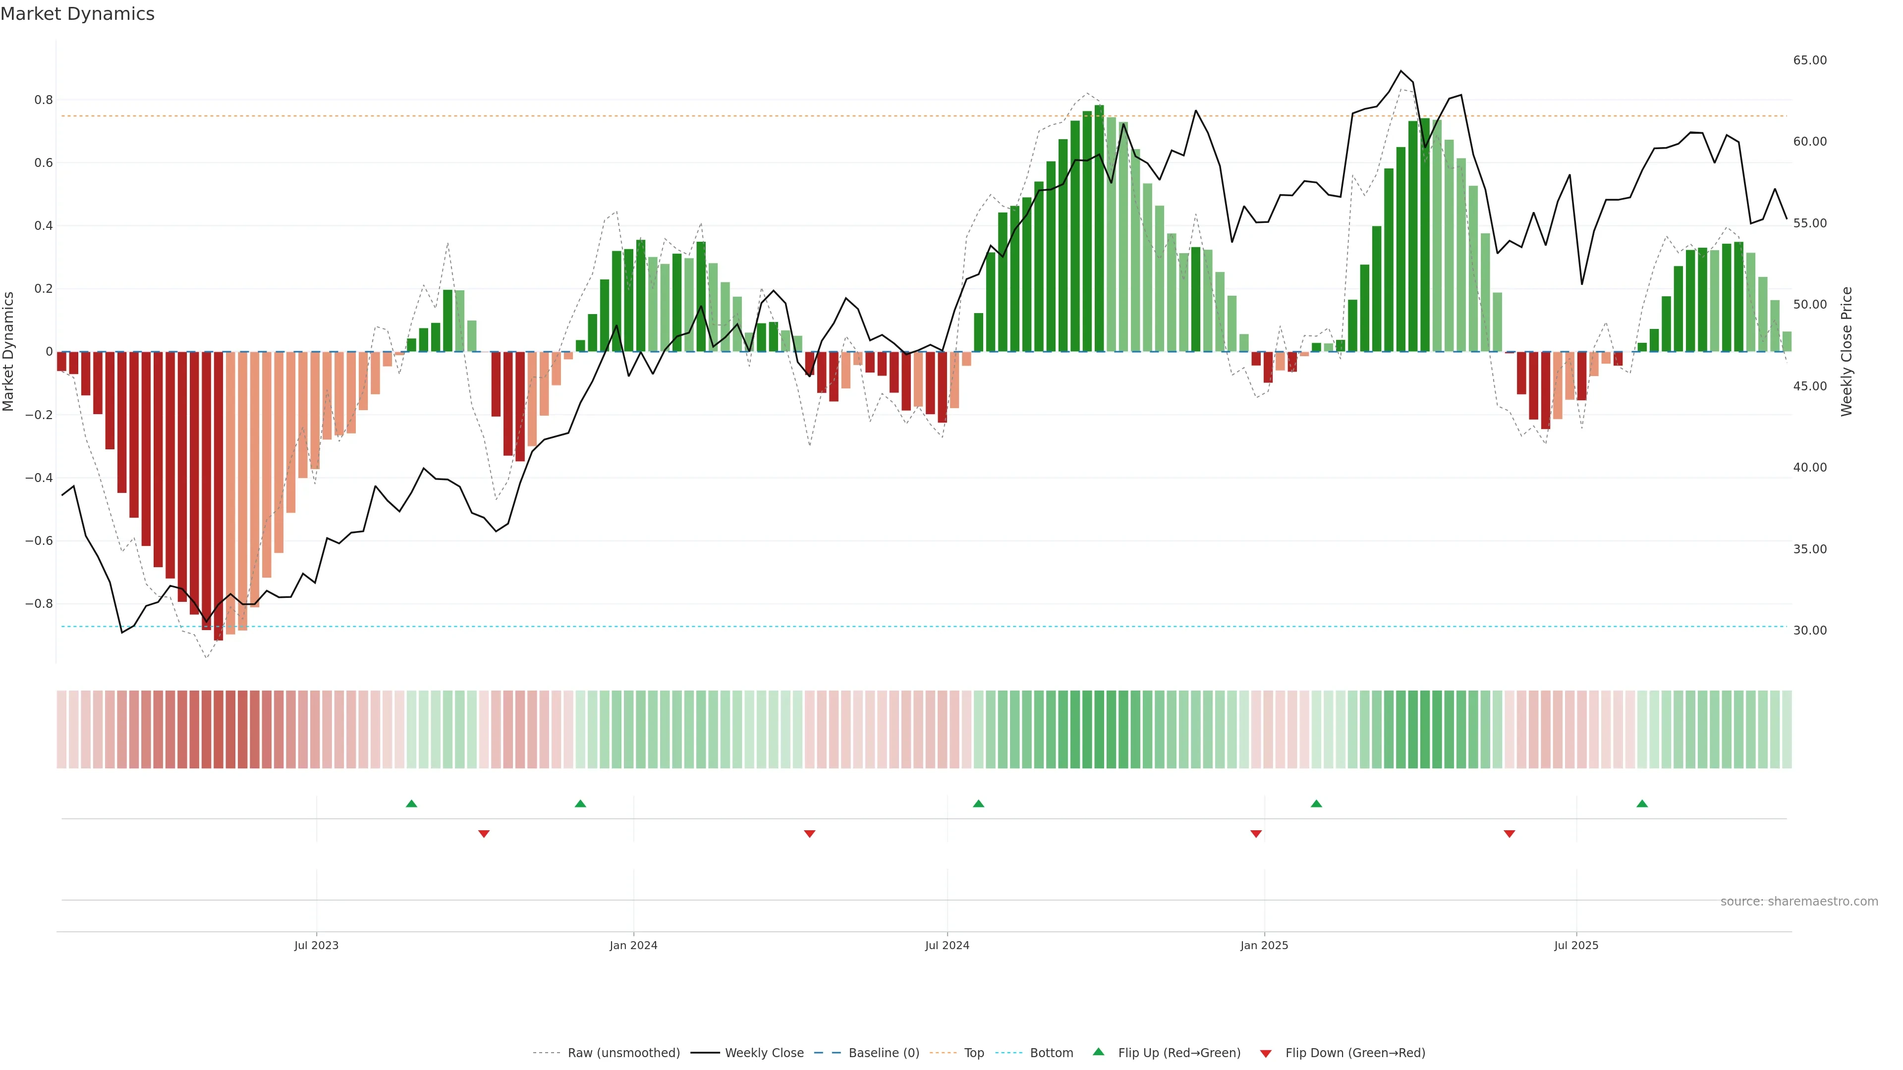Toggle the Bottom legend entry
The width and height of the screenshot is (1903, 1070).
tap(1051, 1053)
